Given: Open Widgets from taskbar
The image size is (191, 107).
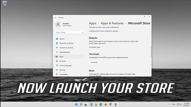Looking at the screenshot, I should [91, 104].
